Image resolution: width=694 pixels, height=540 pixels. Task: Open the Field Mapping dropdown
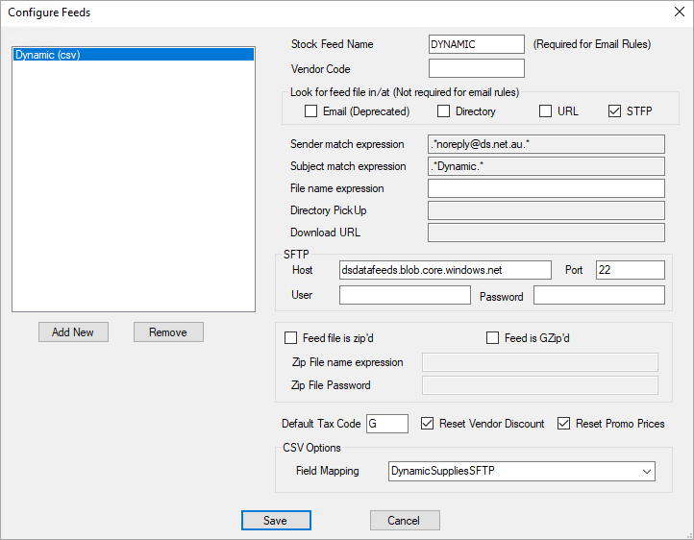(647, 472)
